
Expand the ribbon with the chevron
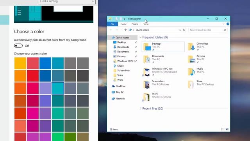(223, 24)
